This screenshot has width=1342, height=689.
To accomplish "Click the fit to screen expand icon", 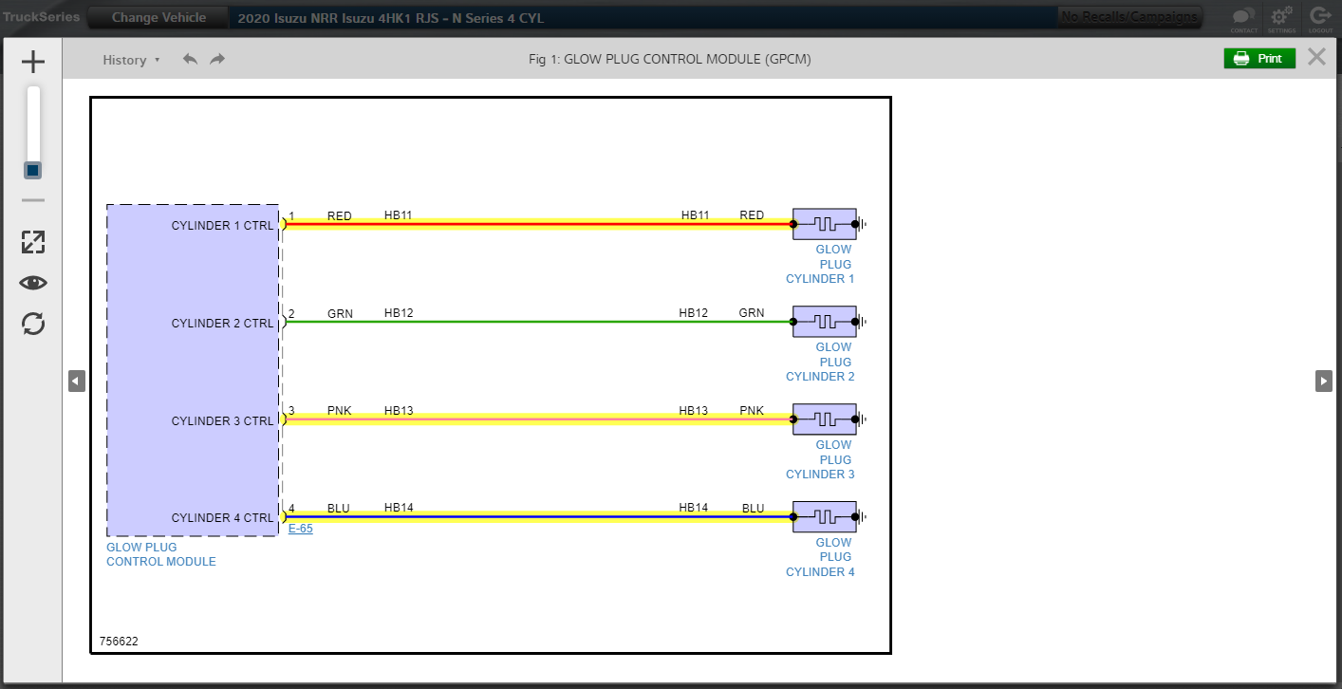I will point(33,242).
